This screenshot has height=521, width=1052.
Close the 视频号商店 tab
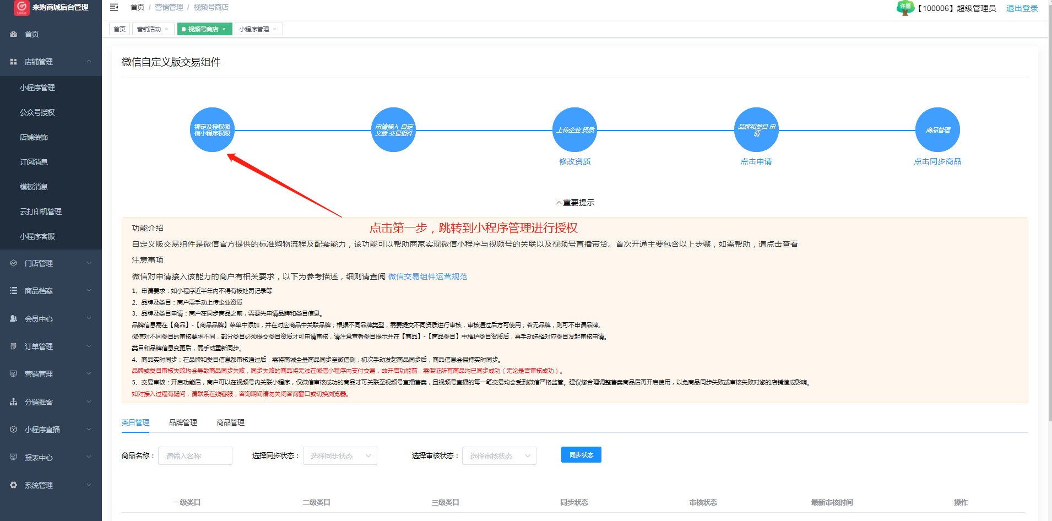click(224, 29)
